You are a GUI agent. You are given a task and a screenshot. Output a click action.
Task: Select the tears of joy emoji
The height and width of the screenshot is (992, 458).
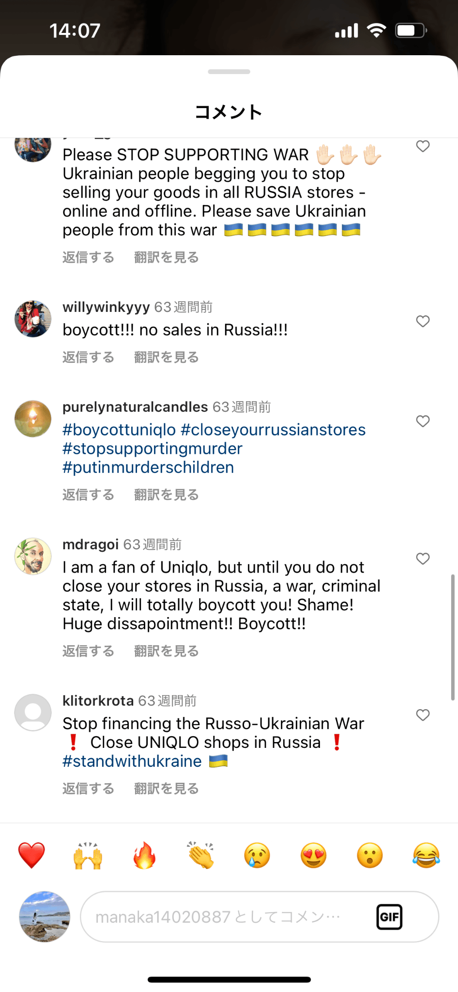(x=426, y=855)
